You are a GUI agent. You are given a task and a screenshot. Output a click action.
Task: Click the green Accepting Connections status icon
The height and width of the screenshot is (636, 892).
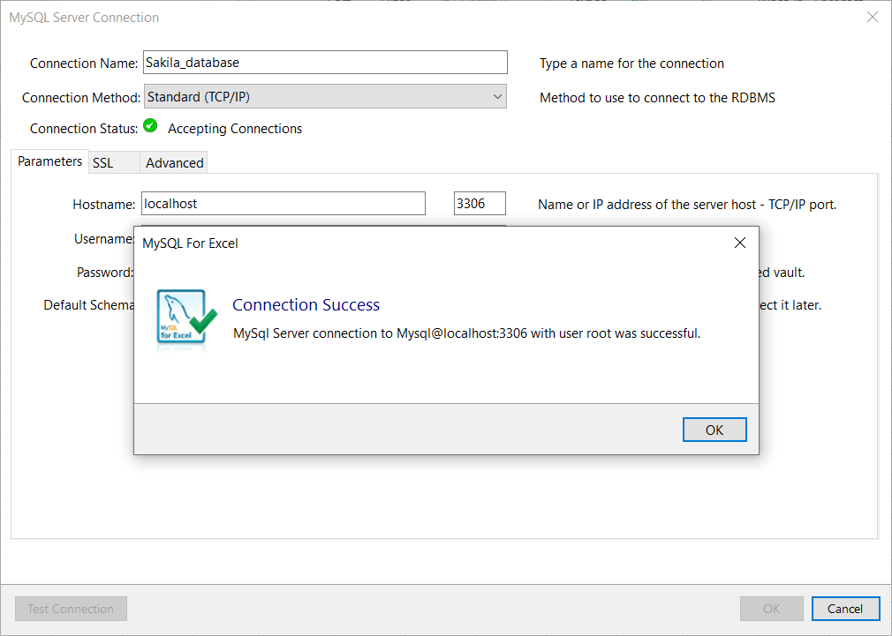(150, 126)
